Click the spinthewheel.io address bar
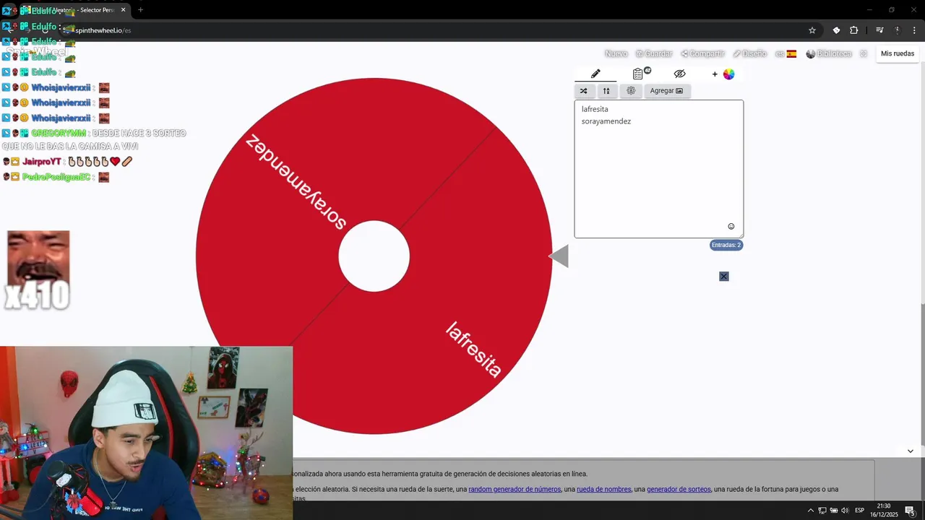925x520 pixels. click(434, 30)
